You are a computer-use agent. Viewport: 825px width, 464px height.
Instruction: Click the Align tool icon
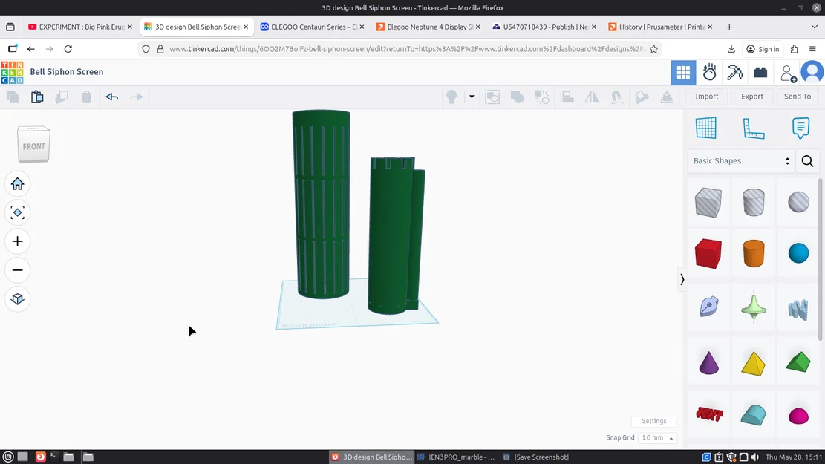tap(567, 97)
